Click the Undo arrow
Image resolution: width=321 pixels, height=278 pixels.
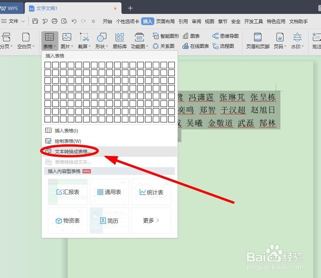(x=74, y=21)
